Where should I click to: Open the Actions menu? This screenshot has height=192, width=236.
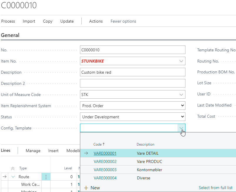tap(96, 21)
